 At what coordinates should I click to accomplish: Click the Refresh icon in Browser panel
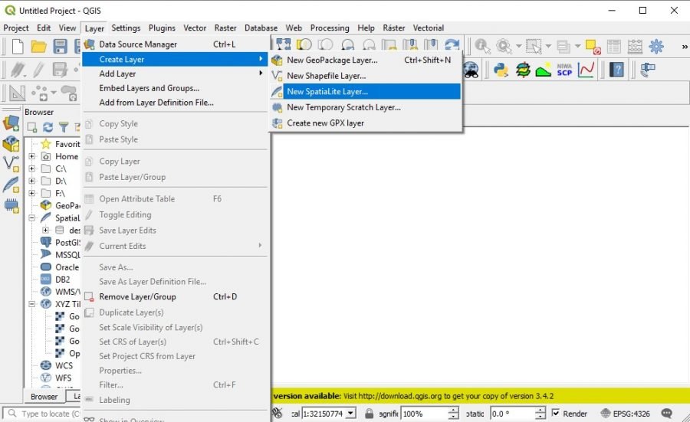[48, 127]
